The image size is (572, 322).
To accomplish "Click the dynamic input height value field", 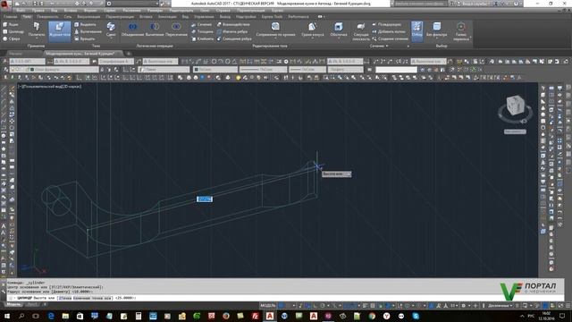I will point(205,199).
